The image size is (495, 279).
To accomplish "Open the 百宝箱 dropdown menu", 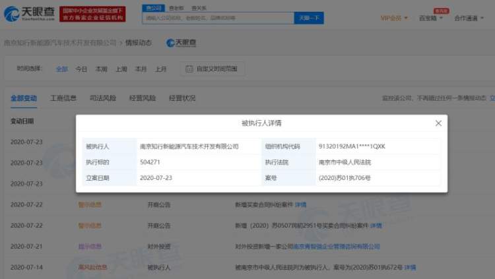I will [x=430, y=18].
